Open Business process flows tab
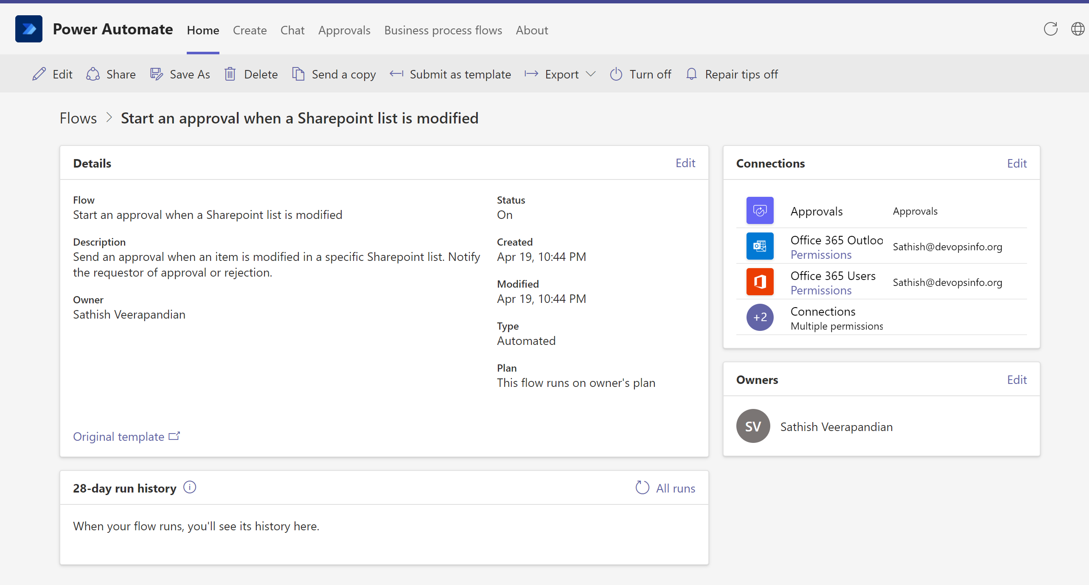Screen dimensions: 1089x585 click(x=443, y=30)
